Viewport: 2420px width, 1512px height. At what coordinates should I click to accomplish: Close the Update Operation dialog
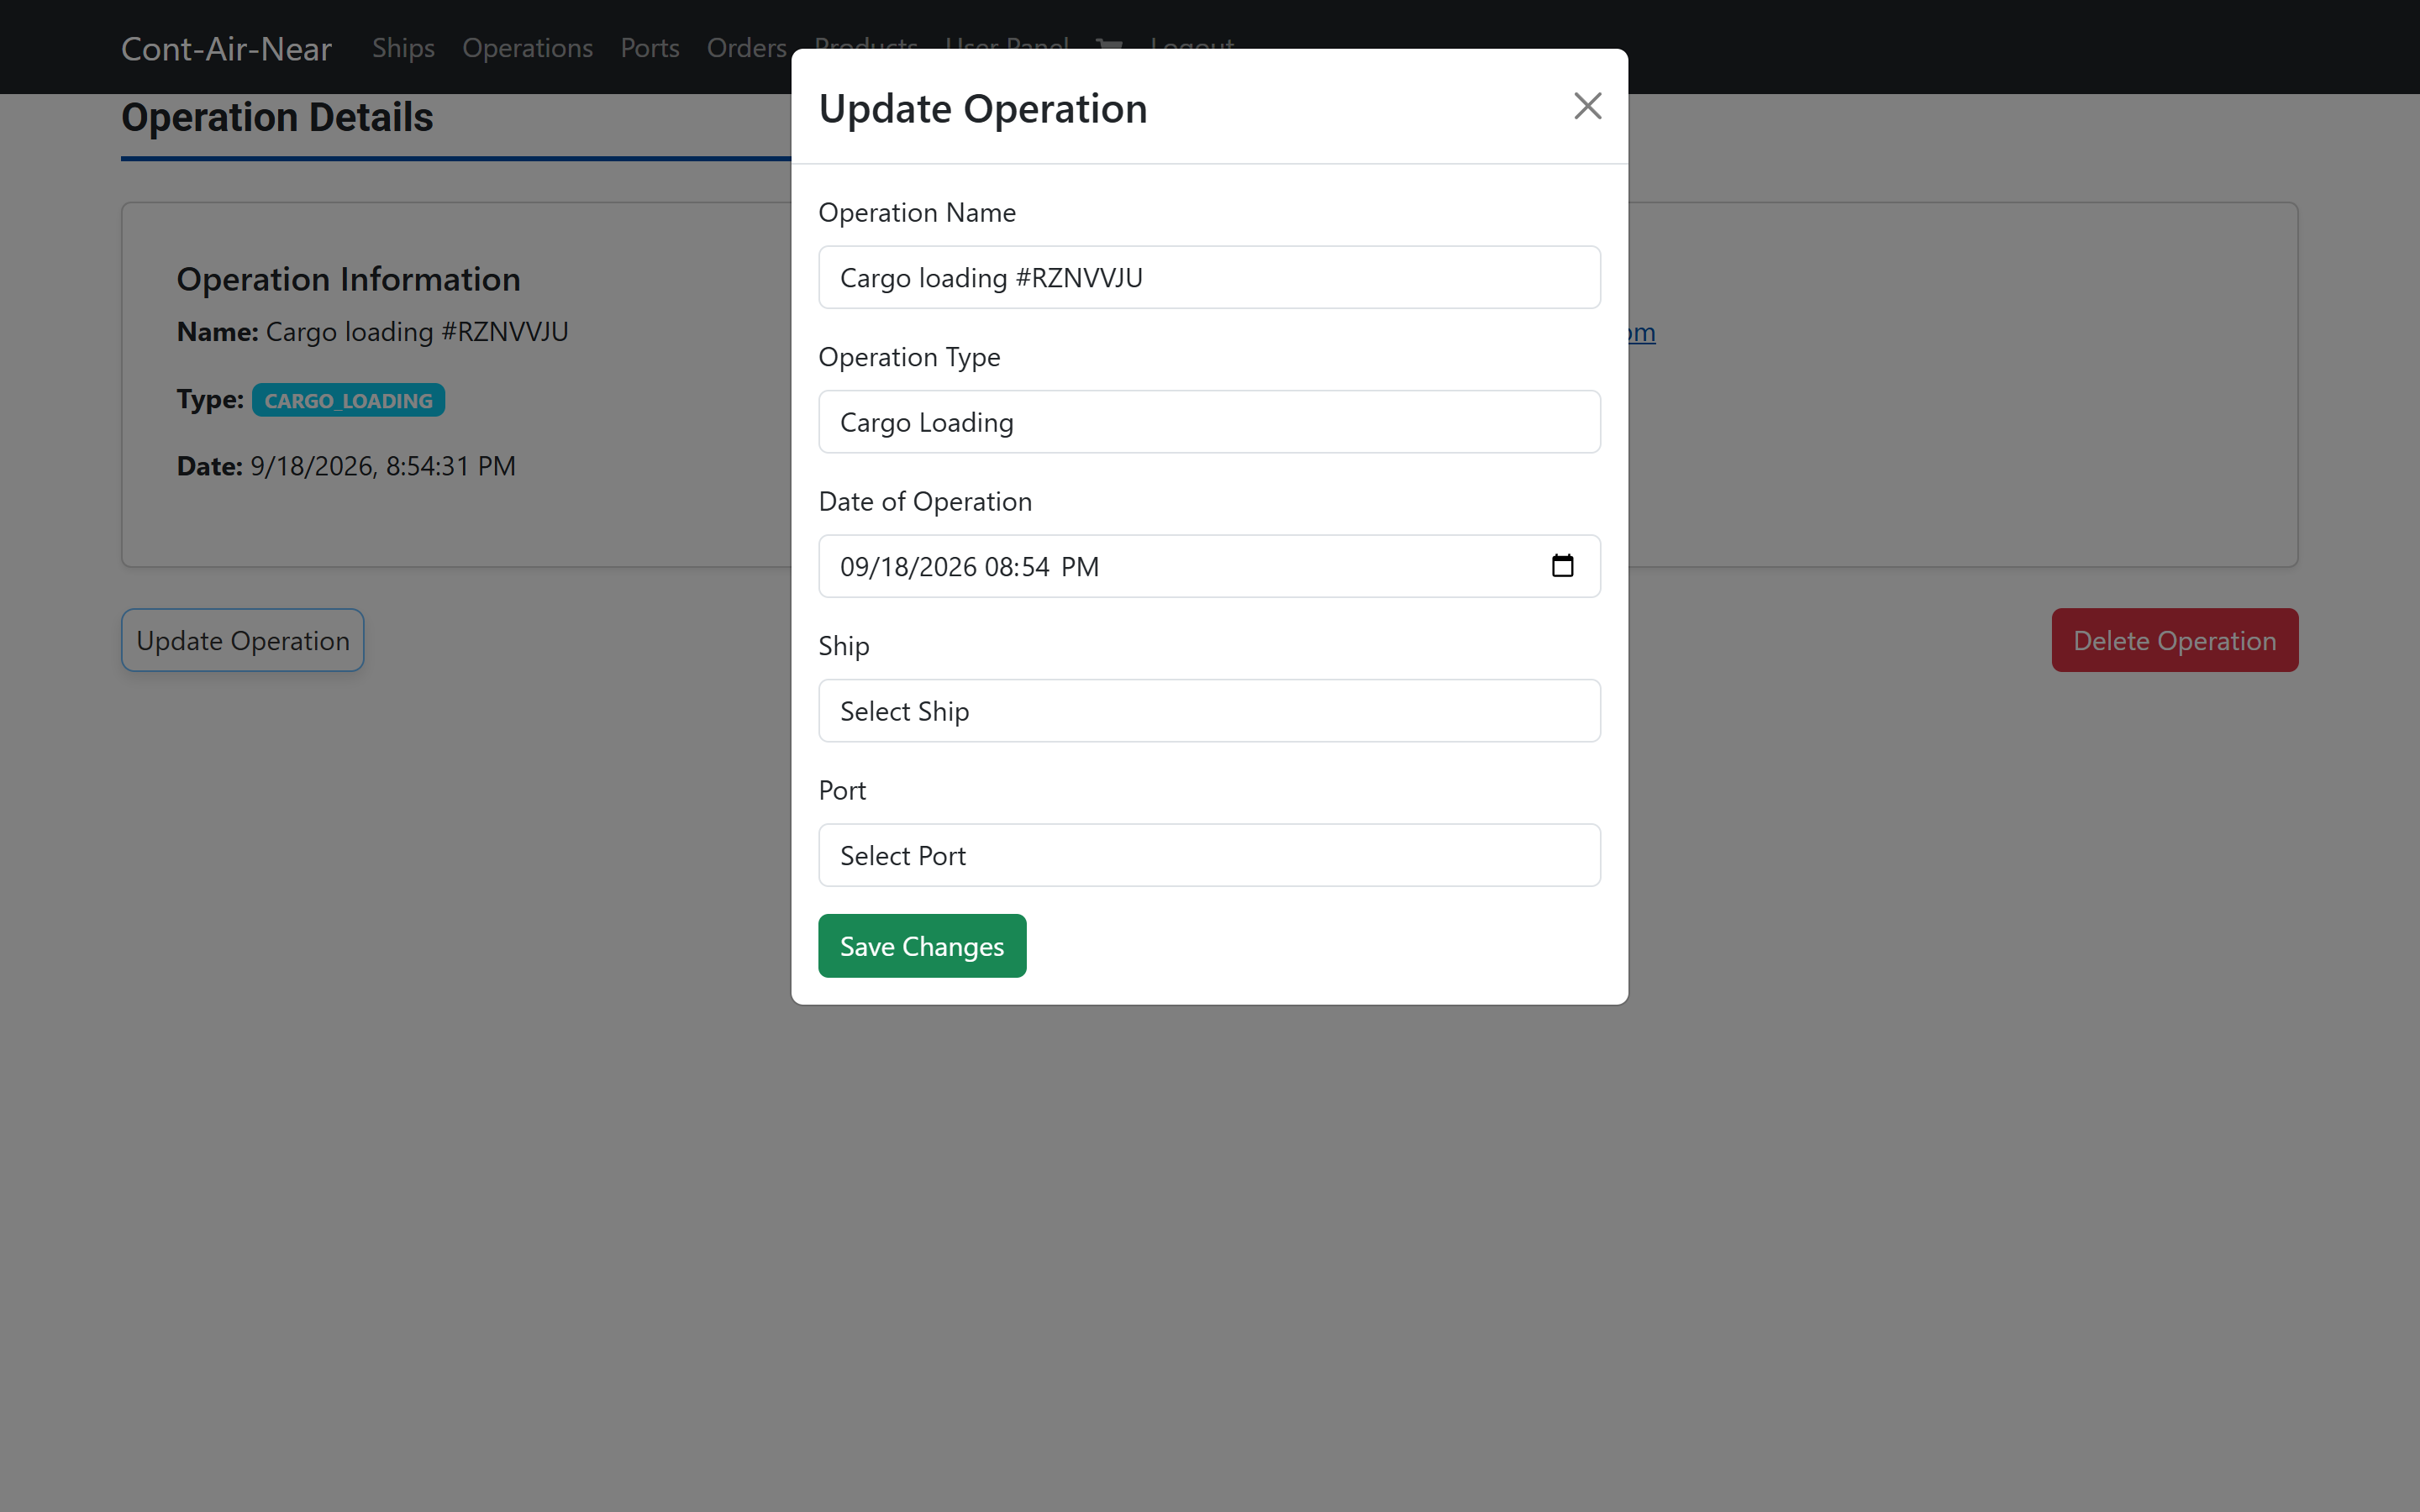(1587, 106)
